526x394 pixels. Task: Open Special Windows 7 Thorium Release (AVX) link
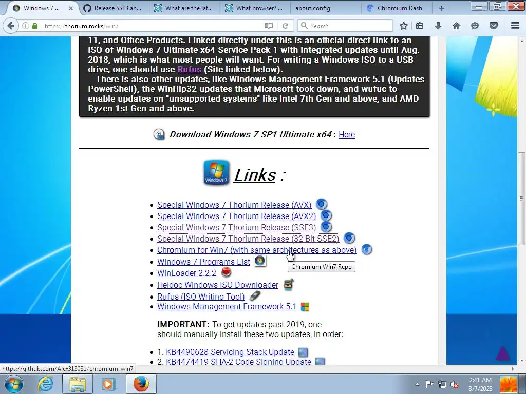tap(234, 205)
